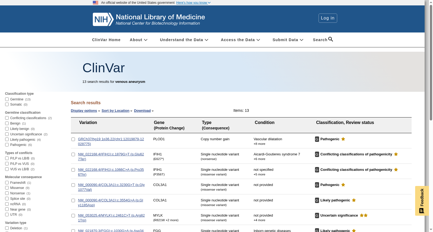Check the Nonsense consequence filter
Screen dimensions: 433x232
click(x=7, y=193)
